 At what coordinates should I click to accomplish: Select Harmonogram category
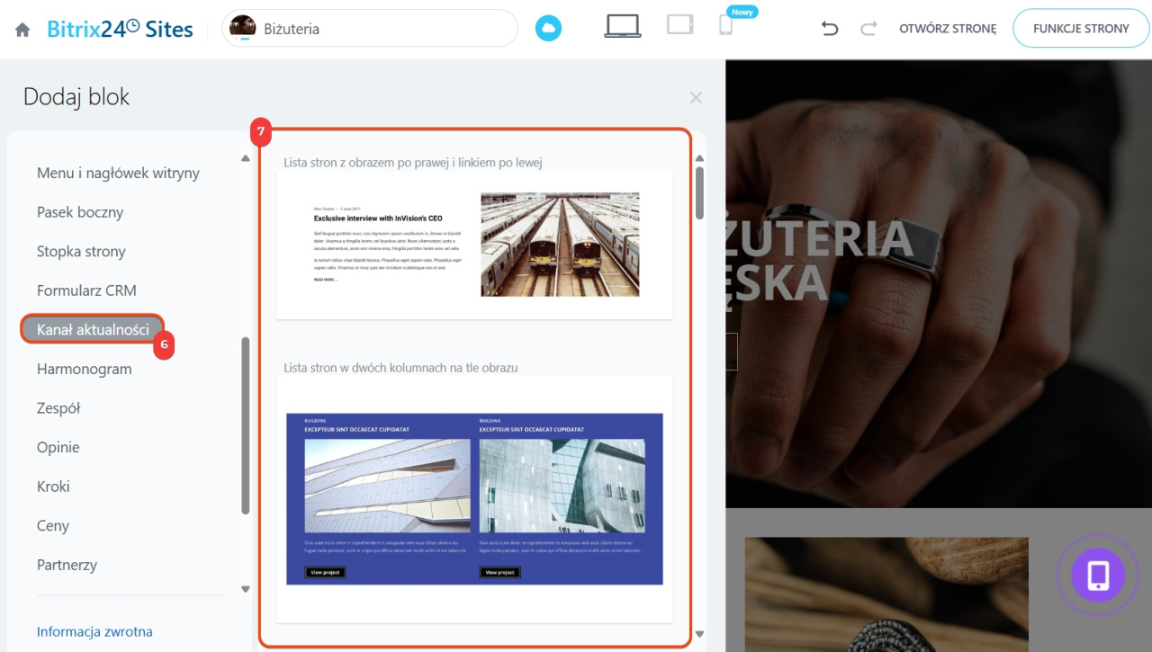click(84, 369)
